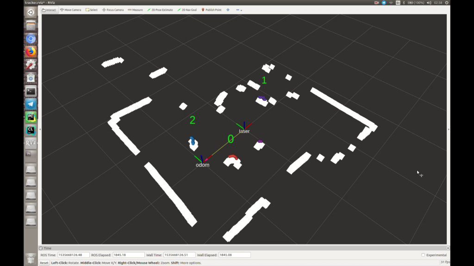Click the Focus Camera tool

click(x=113, y=10)
